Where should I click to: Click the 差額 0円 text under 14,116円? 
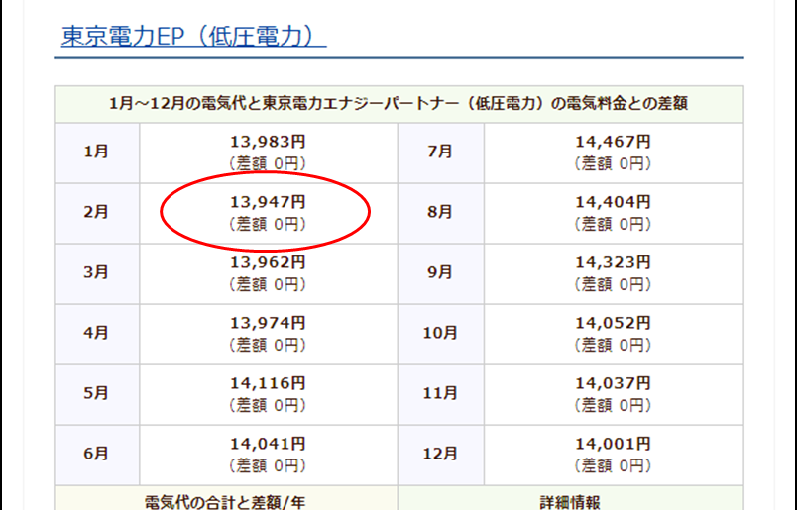tap(268, 405)
